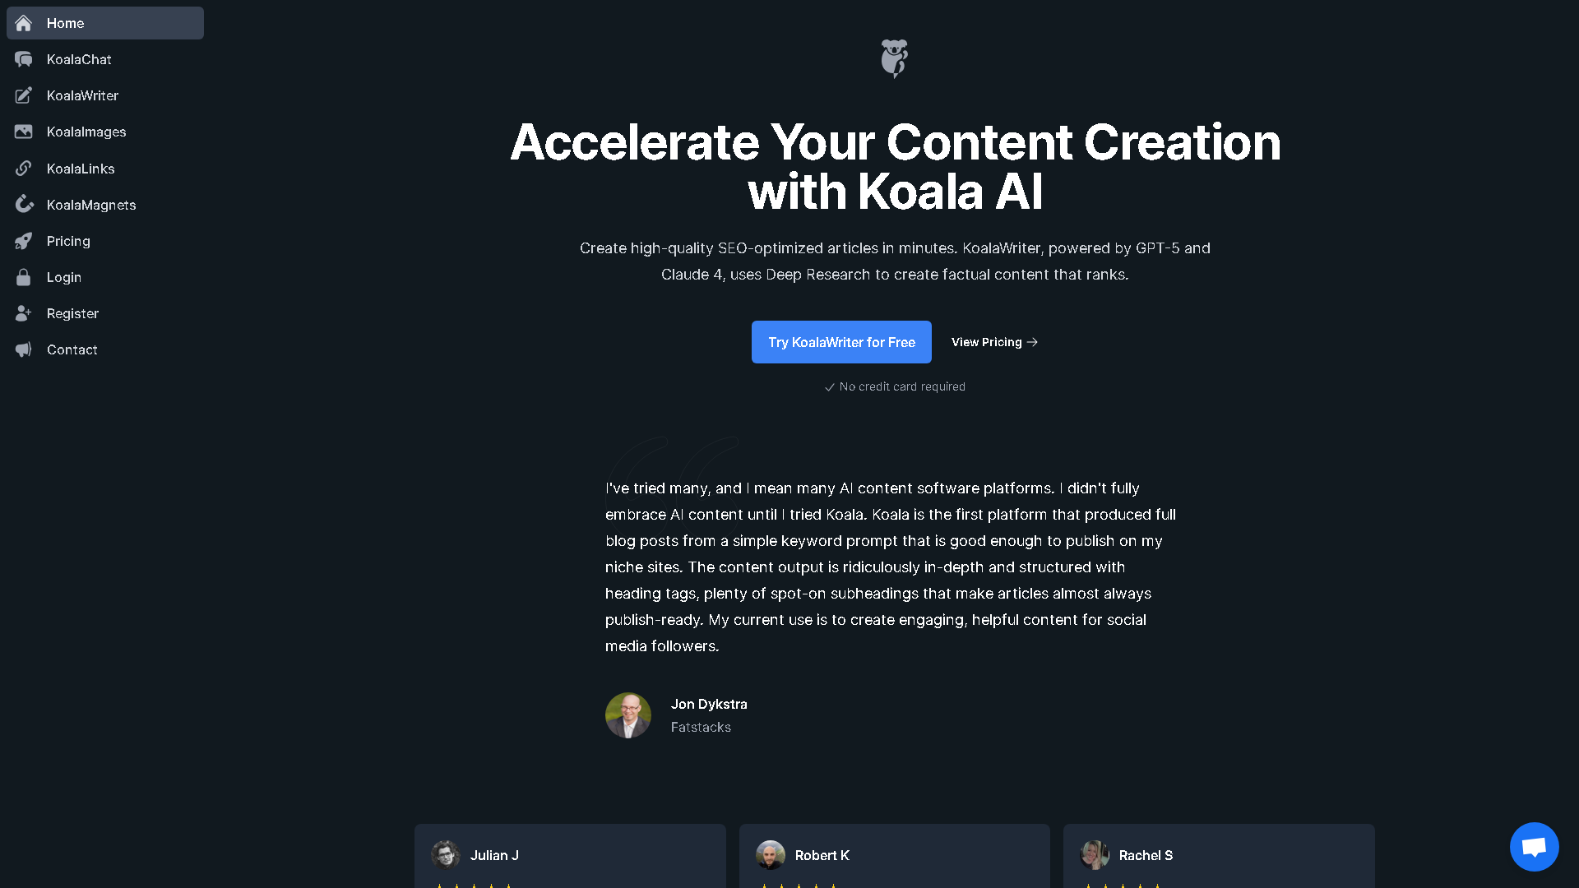Viewport: 1579px width, 888px height.
Task: Click Try KoalaWriter for Free
Action: click(x=840, y=342)
